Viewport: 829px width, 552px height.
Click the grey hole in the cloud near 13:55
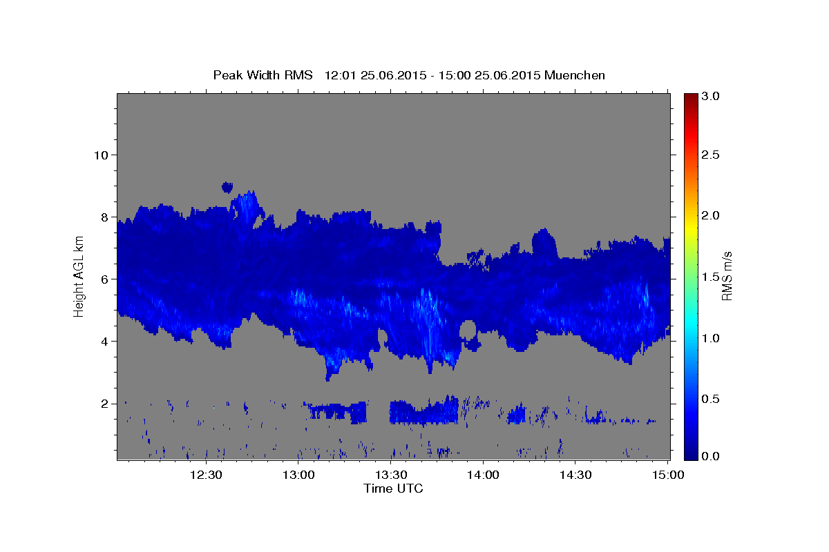[x=468, y=329]
